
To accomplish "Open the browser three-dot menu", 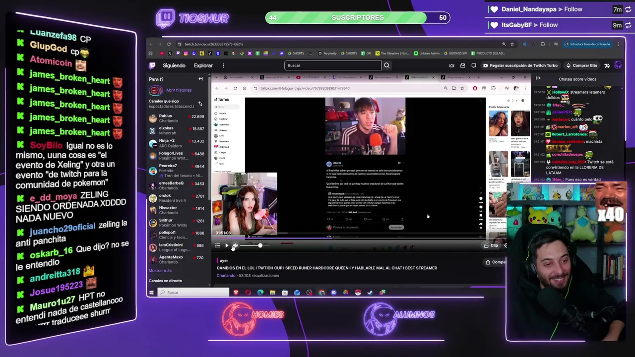I will click(x=618, y=44).
